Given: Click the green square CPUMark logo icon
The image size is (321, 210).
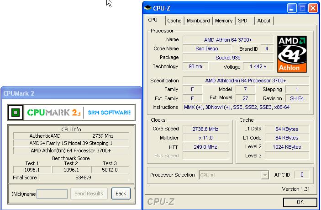Looking at the screenshot, I should (16, 113).
